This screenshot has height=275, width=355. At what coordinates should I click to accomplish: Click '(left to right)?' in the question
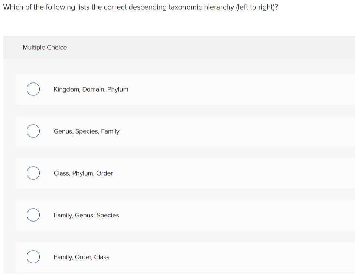click(x=257, y=7)
